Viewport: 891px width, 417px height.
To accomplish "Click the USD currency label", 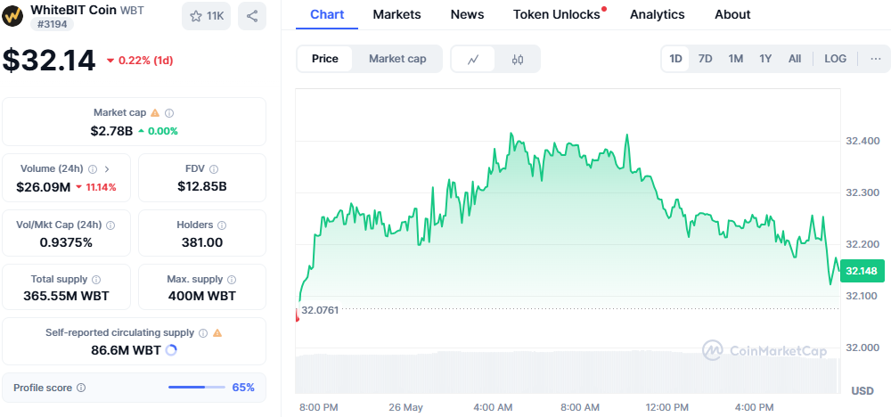I will (x=862, y=391).
